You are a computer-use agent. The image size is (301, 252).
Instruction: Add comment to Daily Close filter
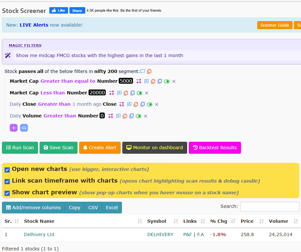(x=129, y=104)
